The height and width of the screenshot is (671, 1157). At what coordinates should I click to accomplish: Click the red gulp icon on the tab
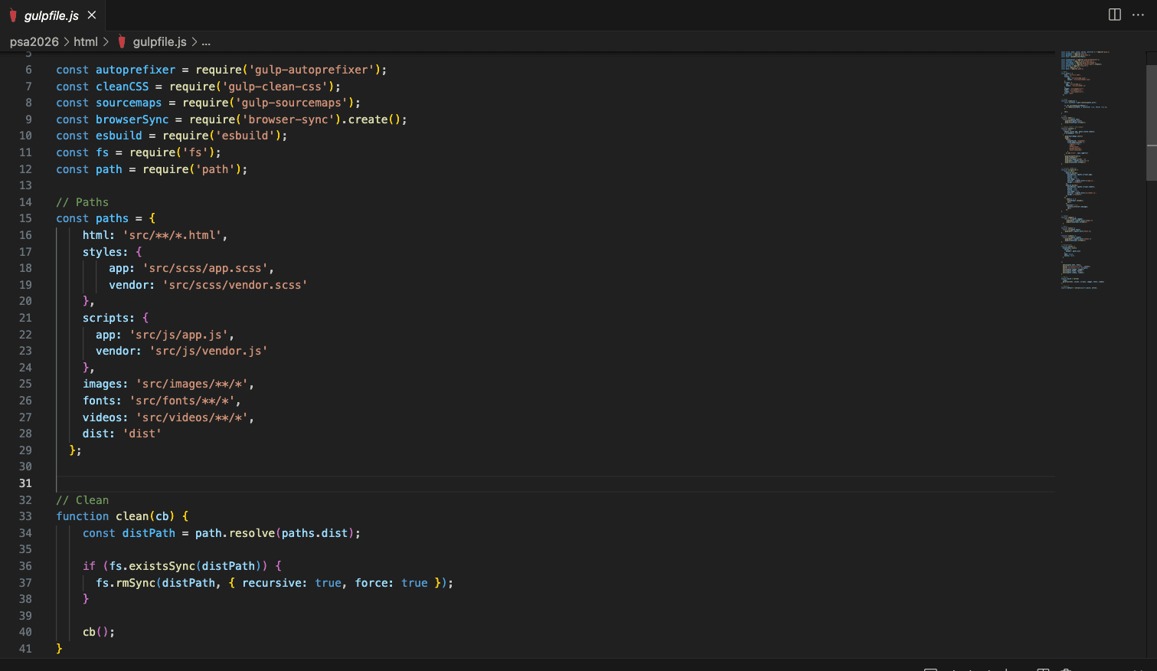[13, 15]
